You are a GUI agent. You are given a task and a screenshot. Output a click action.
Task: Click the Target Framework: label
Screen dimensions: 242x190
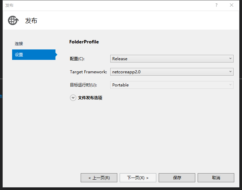pyautogui.click(x=88, y=72)
